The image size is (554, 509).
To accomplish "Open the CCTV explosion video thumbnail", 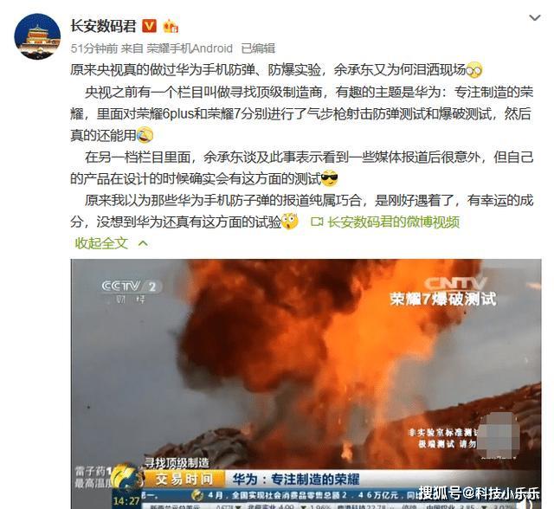I will [x=306, y=383].
